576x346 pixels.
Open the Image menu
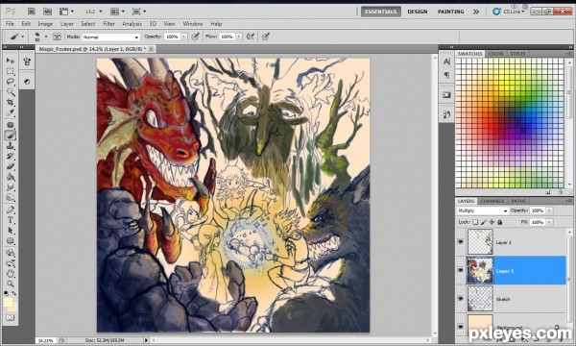point(45,24)
